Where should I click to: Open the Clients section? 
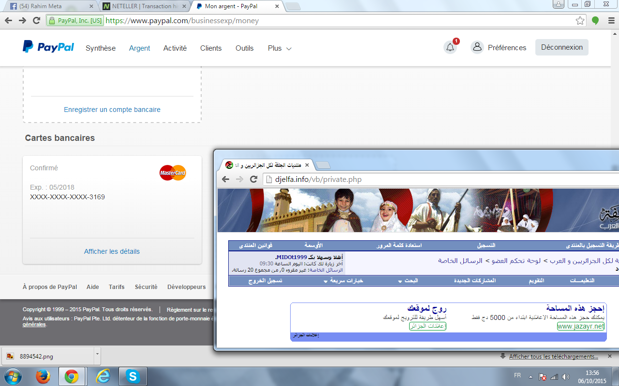[x=211, y=48]
